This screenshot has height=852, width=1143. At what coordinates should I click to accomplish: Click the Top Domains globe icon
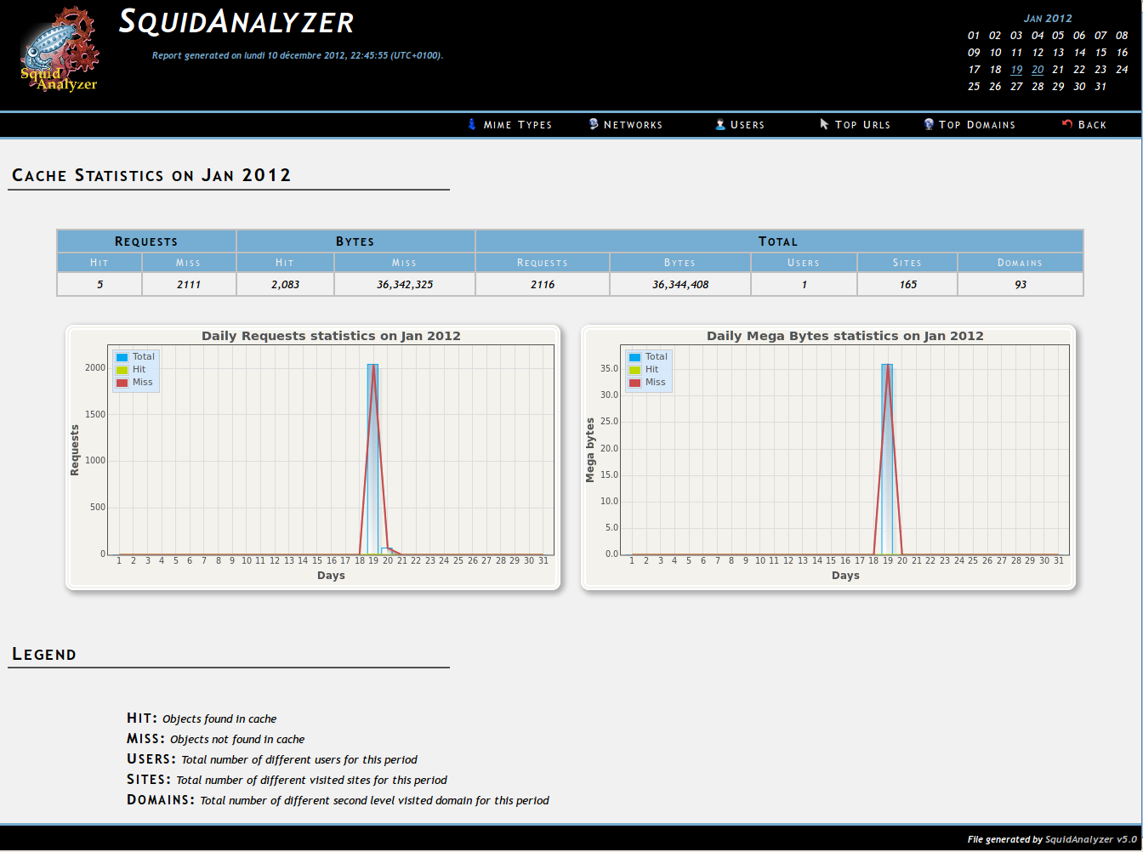click(929, 124)
